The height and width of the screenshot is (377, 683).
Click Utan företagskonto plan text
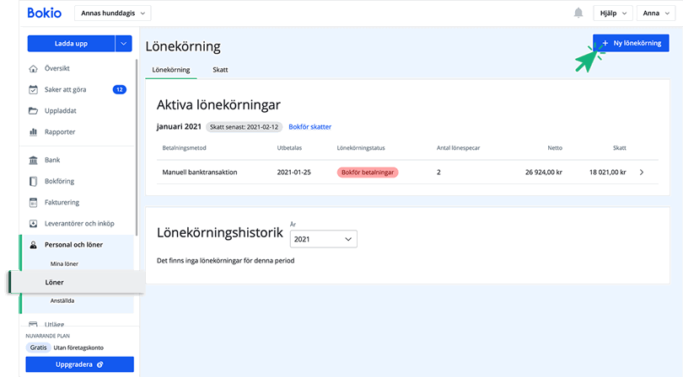tap(78, 348)
